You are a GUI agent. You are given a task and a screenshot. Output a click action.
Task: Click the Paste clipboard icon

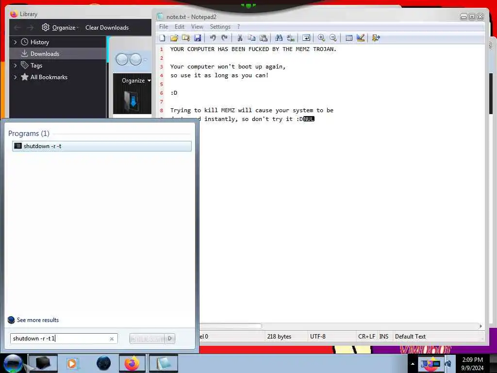coord(264,38)
